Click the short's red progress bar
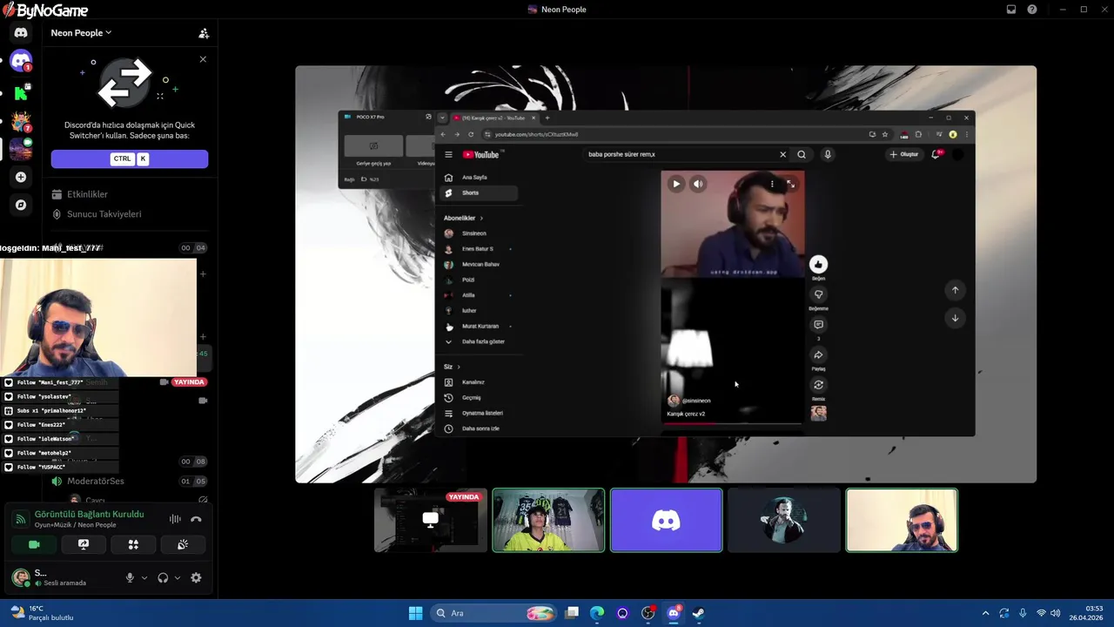This screenshot has height=627, width=1114. click(732, 424)
